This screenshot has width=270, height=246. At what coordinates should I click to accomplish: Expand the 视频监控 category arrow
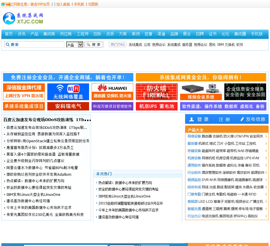pyautogui.click(x=266, y=180)
